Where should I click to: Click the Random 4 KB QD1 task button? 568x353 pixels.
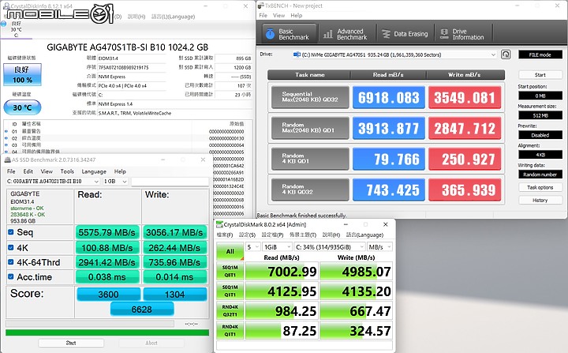[310, 159]
